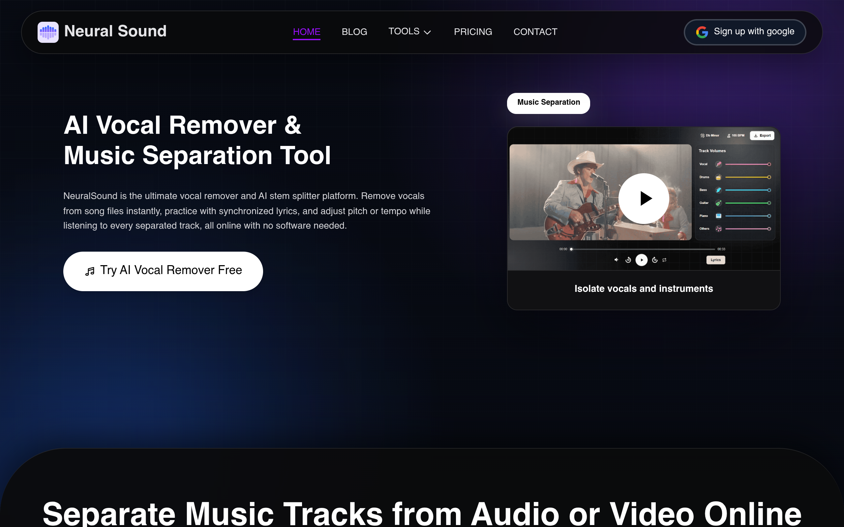Click the 'Vocal' track label
The height and width of the screenshot is (527, 844).
pyautogui.click(x=703, y=164)
